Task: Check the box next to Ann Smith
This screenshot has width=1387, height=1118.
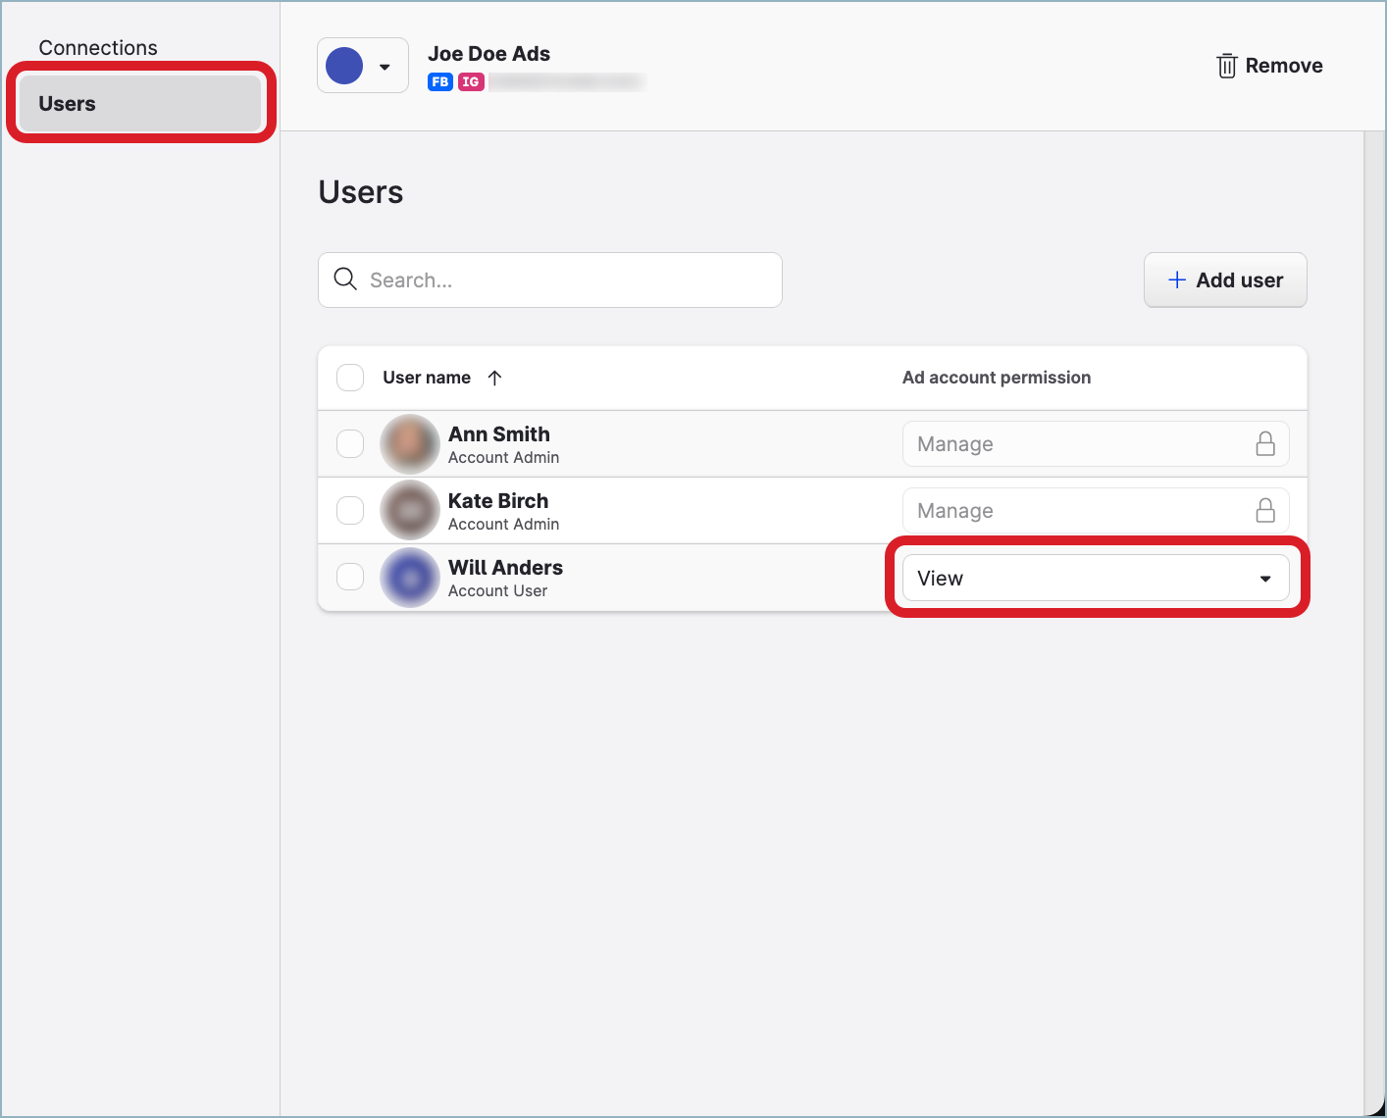Action: pos(350,443)
